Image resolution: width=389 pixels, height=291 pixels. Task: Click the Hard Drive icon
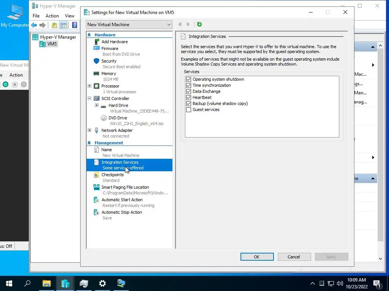(103, 106)
